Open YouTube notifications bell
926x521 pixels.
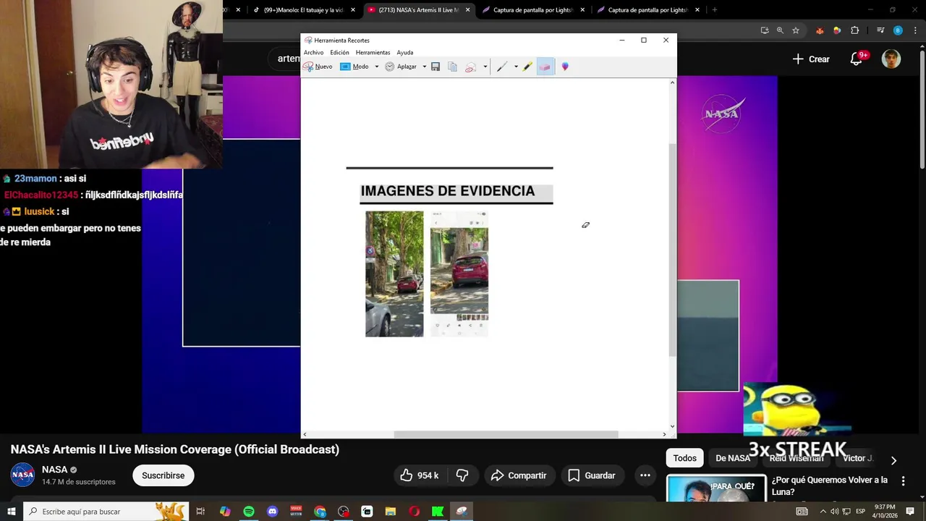(857, 59)
